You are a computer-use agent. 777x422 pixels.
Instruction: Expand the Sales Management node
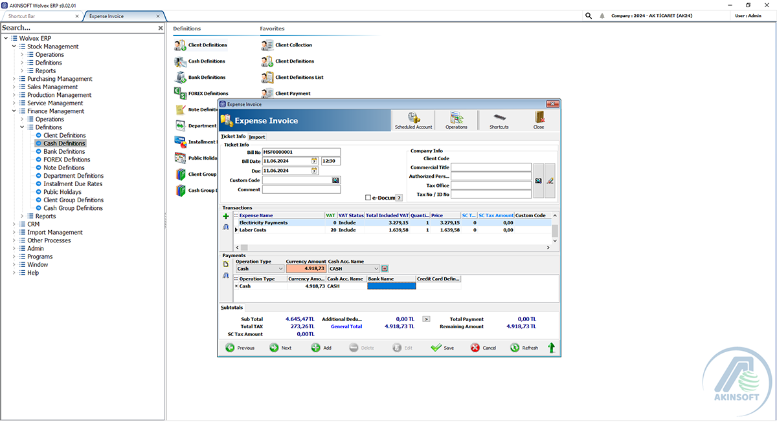[14, 87]
